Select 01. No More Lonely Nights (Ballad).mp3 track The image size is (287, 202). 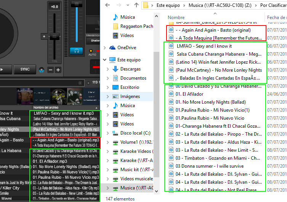click(66, 167)
